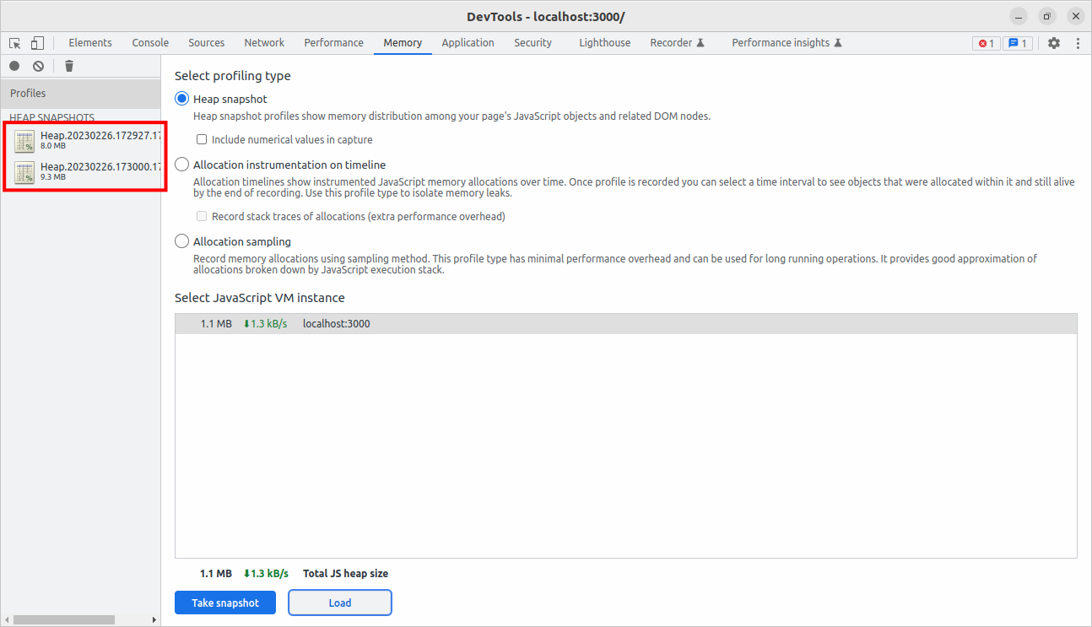This screenshot has height=627, width=1092.
Task: Open the Application tab
Action: 468,43
